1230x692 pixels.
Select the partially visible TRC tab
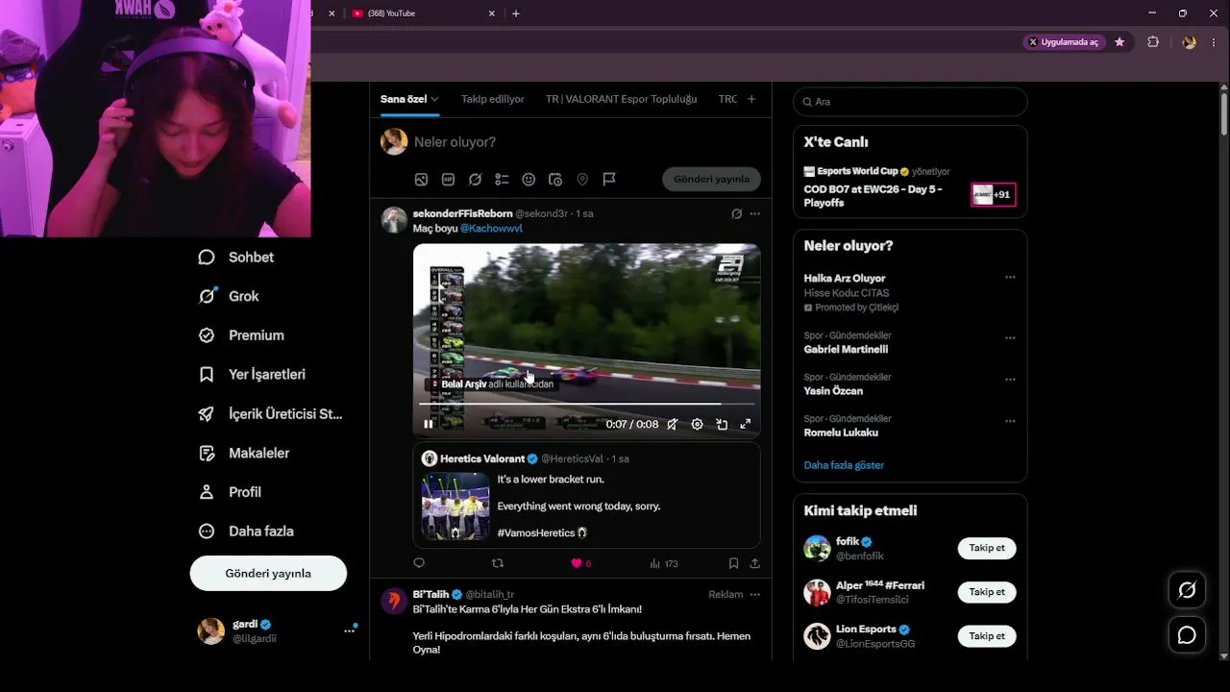point(727,99)
